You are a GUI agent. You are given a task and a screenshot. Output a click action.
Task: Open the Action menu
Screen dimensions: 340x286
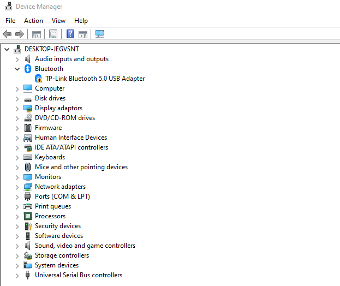click(33, 21)
